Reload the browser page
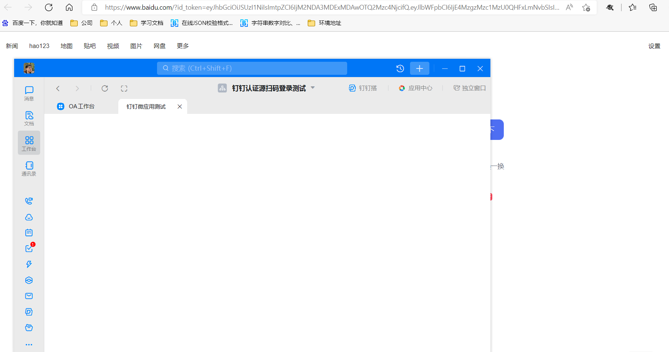 pyautogui.click(x=49, y=7)
